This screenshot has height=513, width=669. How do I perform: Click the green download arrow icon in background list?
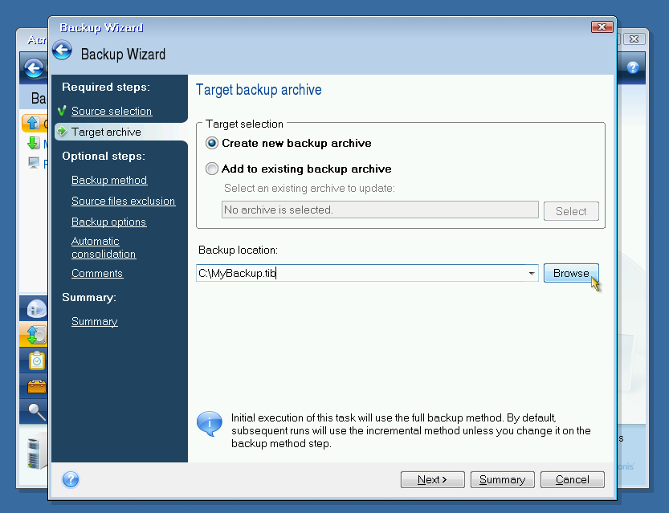coord(33,143)
